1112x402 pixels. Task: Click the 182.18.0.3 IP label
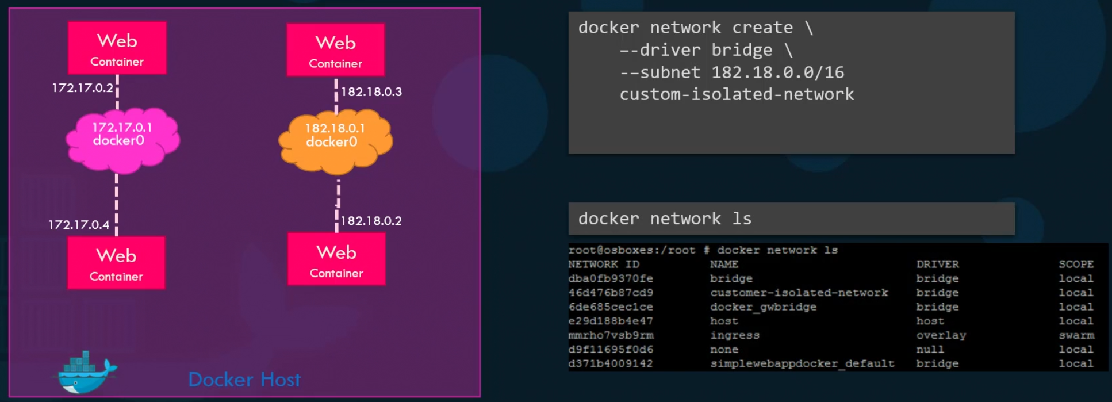[371, 92]
